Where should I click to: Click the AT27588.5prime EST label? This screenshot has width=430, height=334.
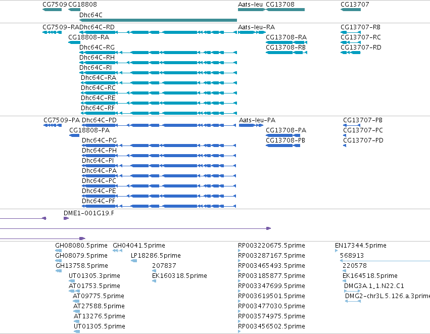coord(99,306)
